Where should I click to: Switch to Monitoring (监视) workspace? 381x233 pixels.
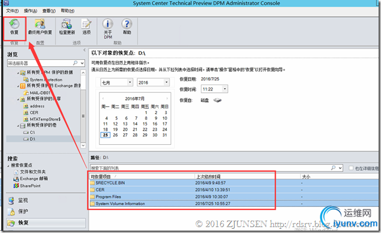[x=23, y=200]
